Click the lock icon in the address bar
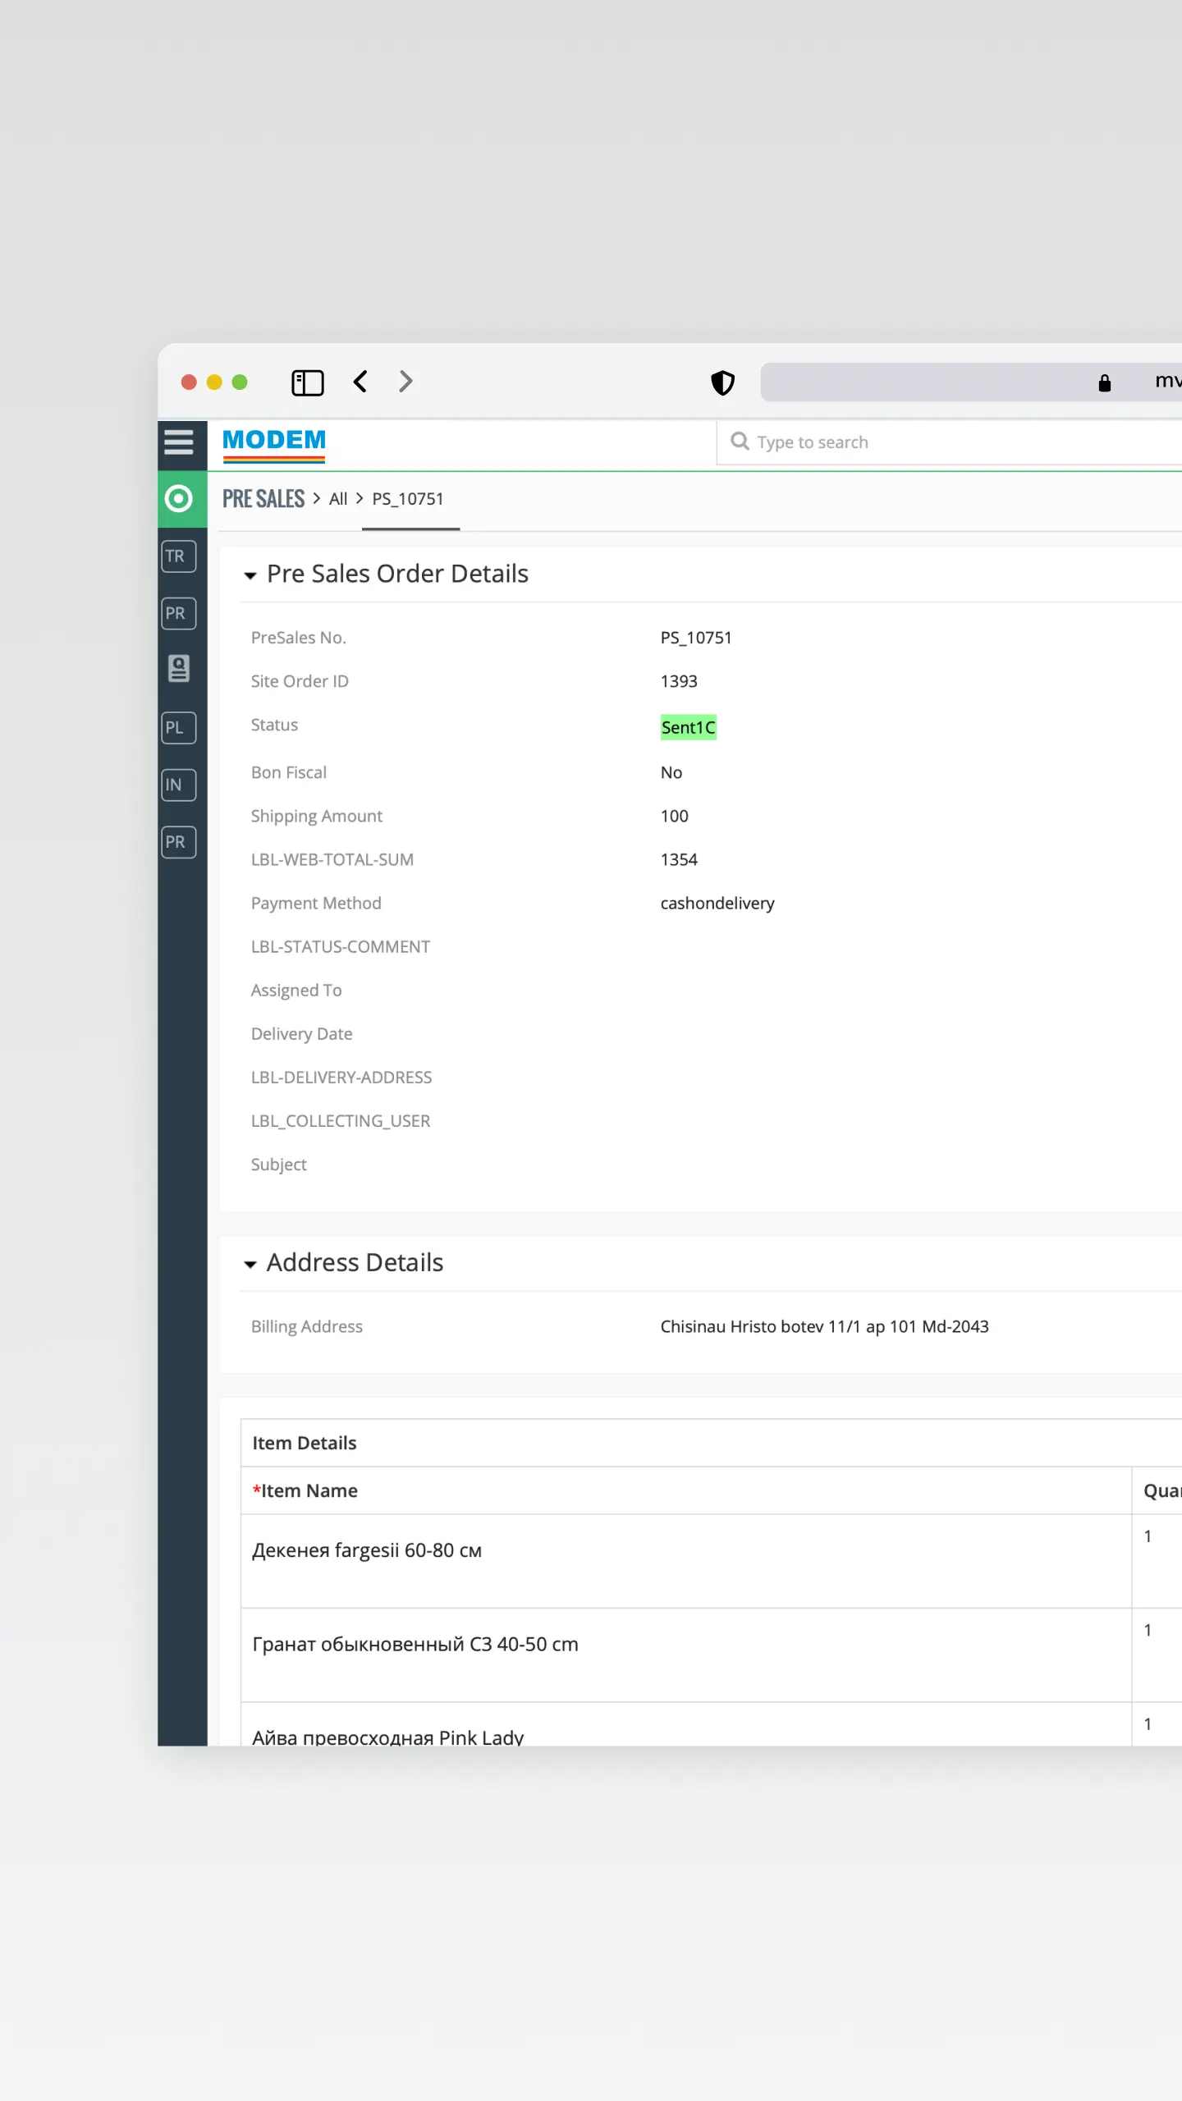 tap(1105, 382)
